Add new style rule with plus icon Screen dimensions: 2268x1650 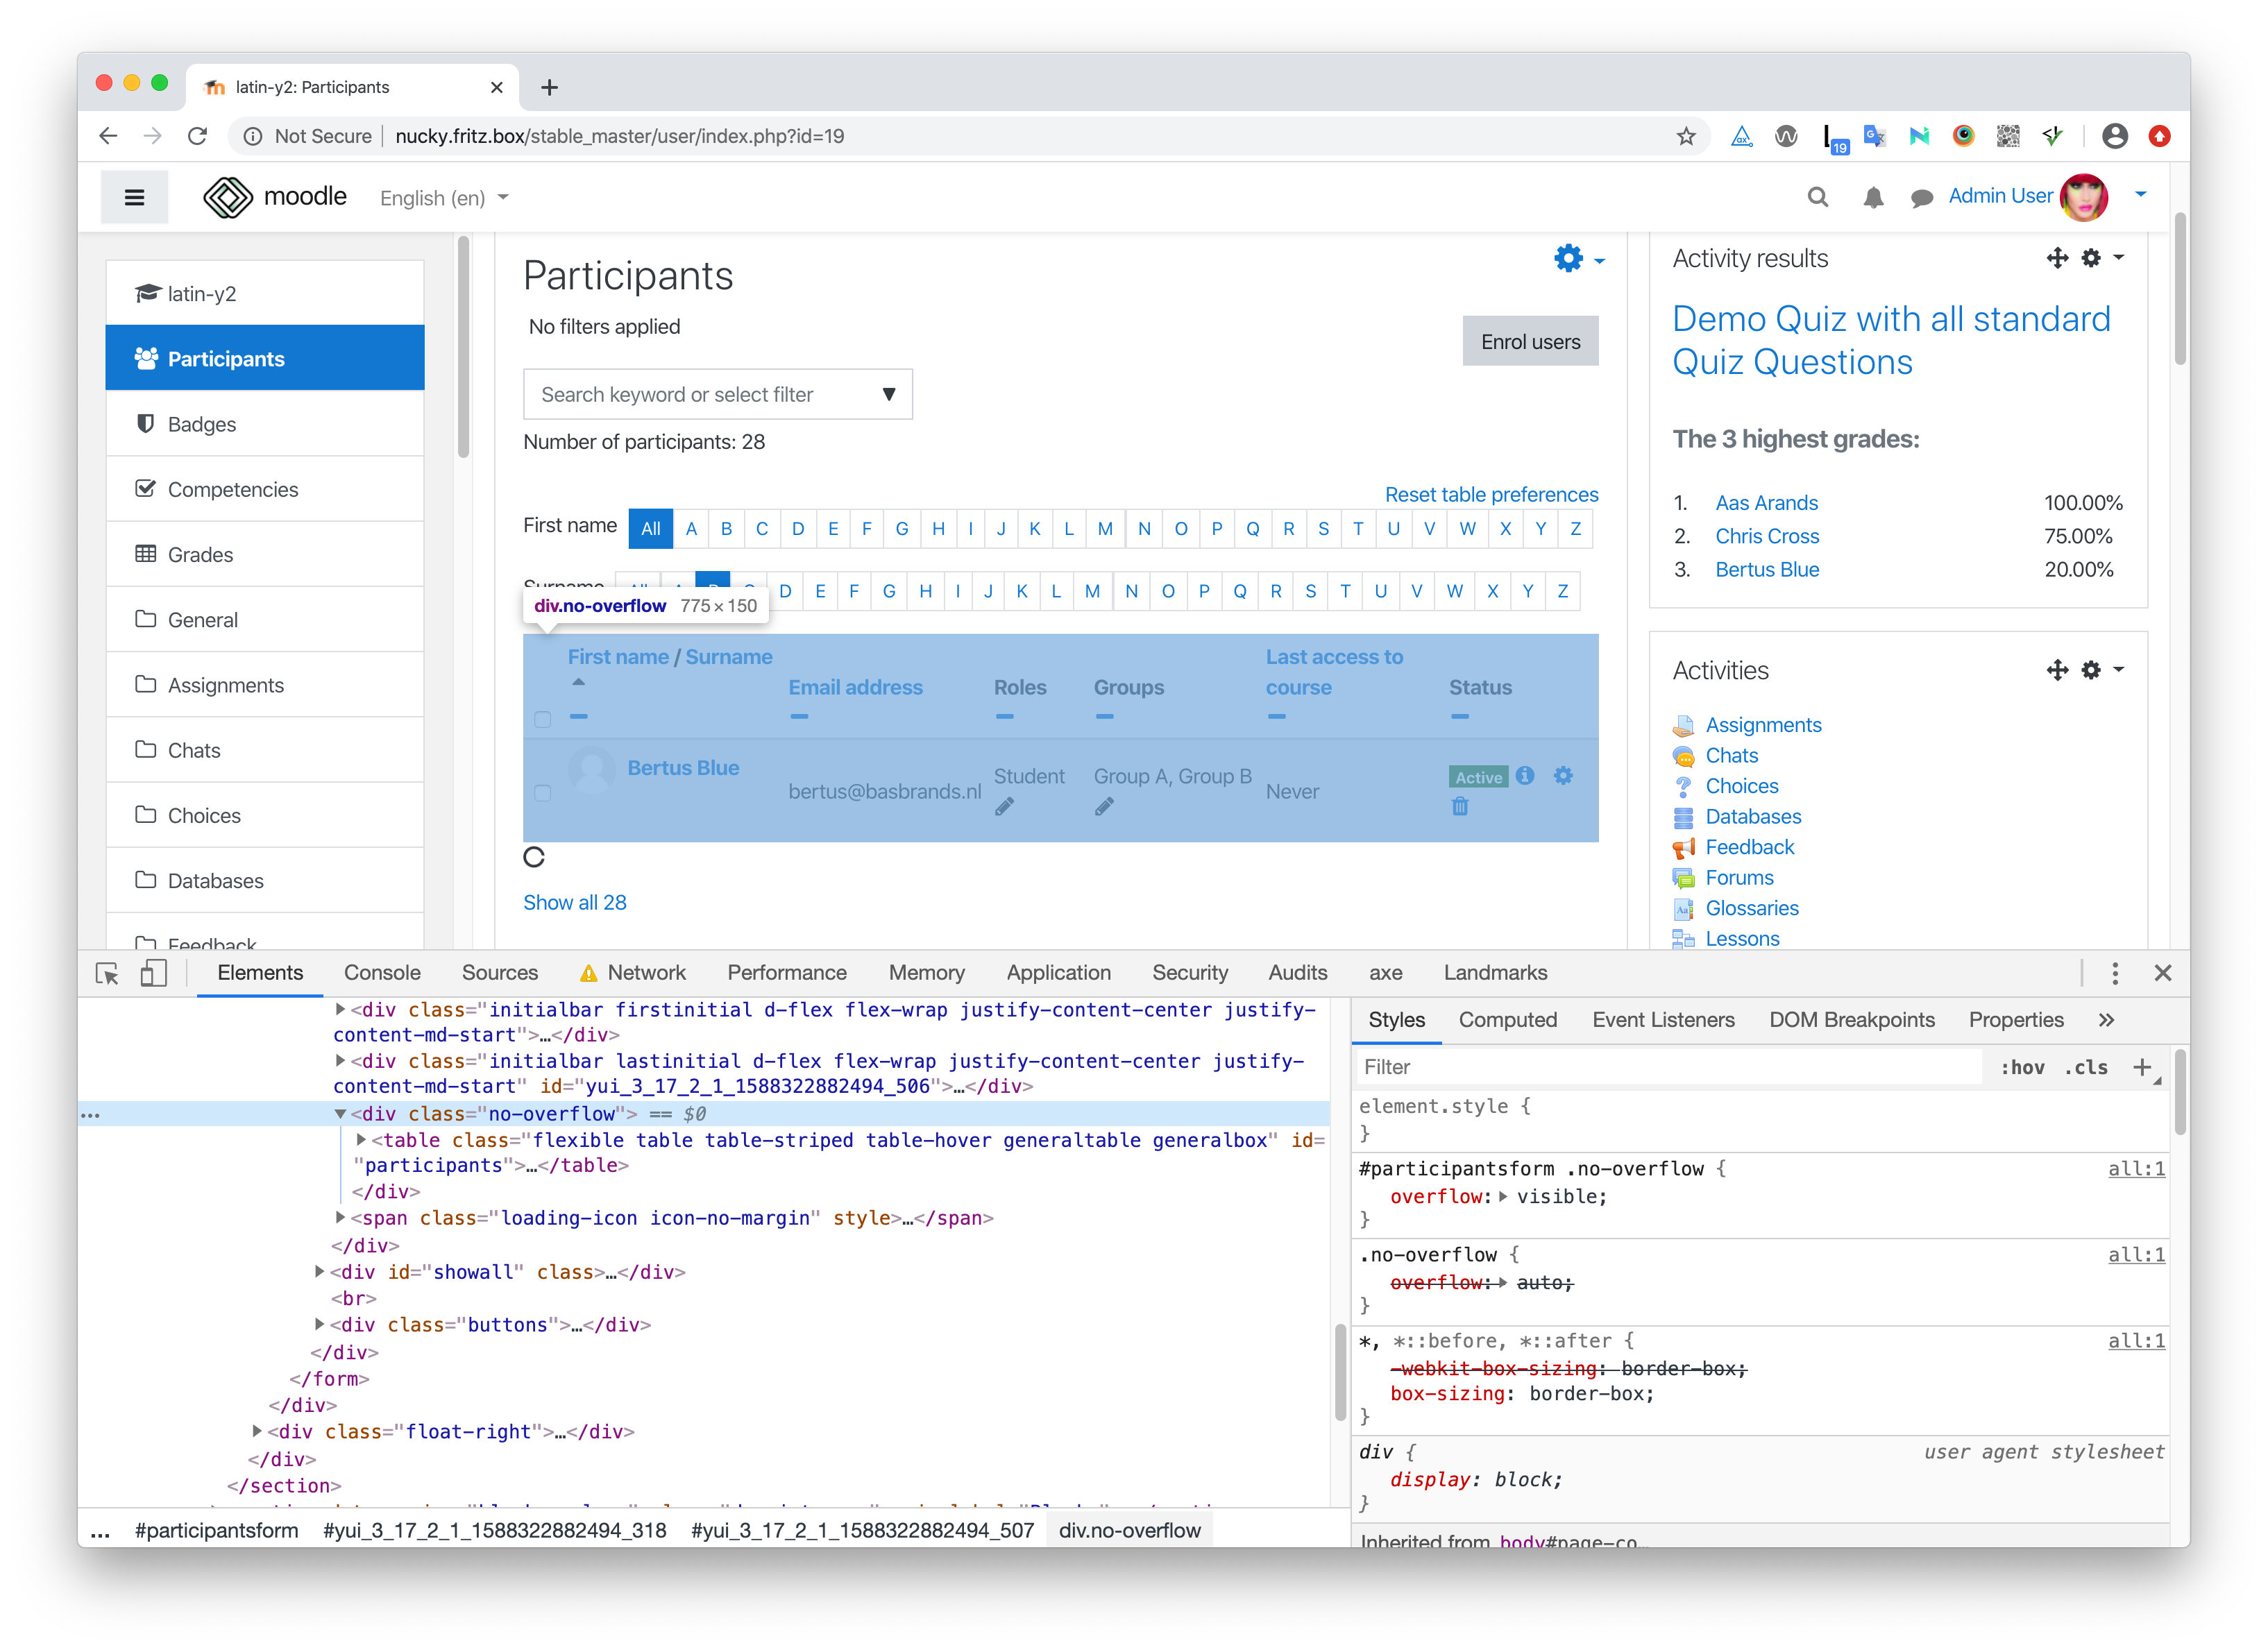click(x=2141, y=1067)
